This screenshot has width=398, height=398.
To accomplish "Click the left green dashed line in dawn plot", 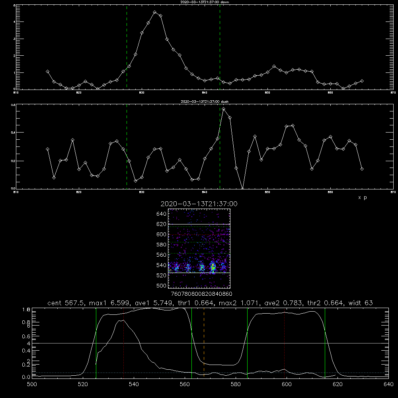I will [x=127, y=47].
